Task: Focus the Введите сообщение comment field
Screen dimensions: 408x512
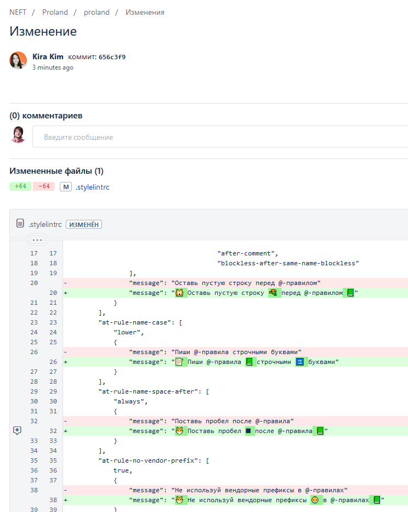Action: pyautogui.click(x=219, y=137)
